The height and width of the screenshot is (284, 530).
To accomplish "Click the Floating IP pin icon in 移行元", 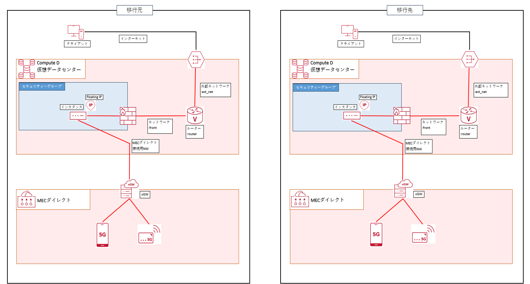I will click(x=91, y=105).
